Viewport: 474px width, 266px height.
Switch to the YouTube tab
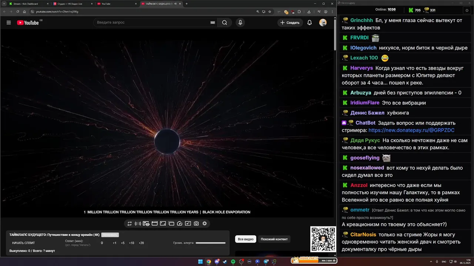117,4
